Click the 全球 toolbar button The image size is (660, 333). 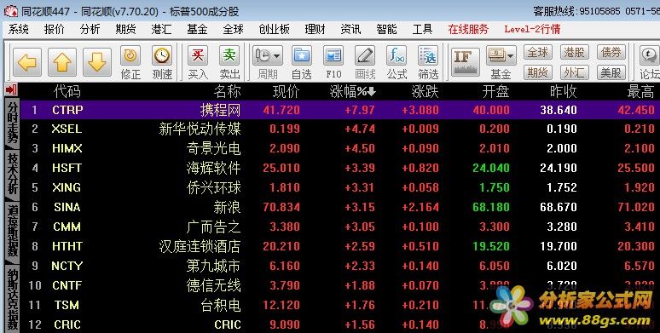[x=538, y=53]
